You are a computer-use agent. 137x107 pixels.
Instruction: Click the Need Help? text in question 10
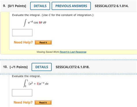23,102
